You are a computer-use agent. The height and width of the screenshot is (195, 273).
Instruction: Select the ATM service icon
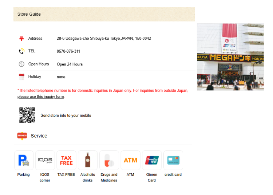click(130, 160)
